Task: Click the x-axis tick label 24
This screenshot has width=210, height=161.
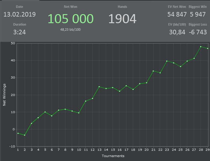Action: click(174, 150)
